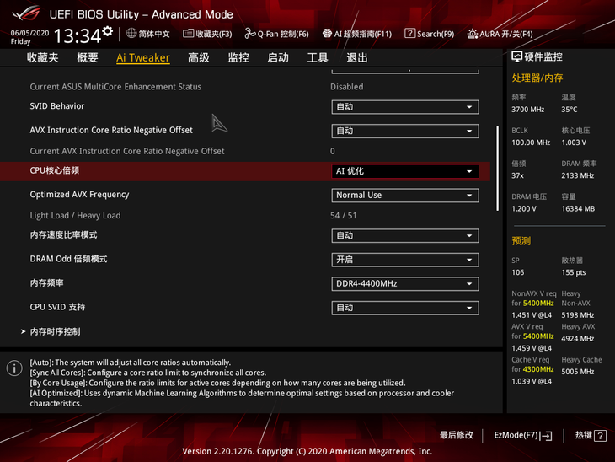Switch to 启动 tab
This screenshot has width=615, height=462.
(278, 57)
